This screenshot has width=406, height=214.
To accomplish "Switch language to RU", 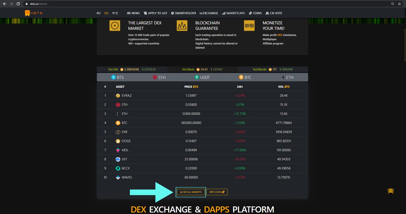I will click(98, 13).
